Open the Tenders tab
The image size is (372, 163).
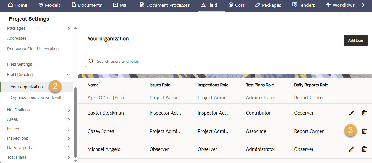pyautogui.click(x=303, y=5)
